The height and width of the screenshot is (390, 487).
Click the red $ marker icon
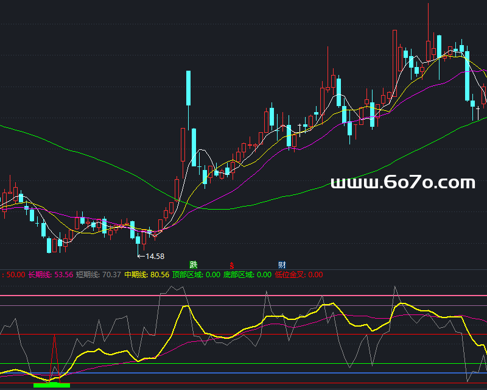tap(231, 265)
